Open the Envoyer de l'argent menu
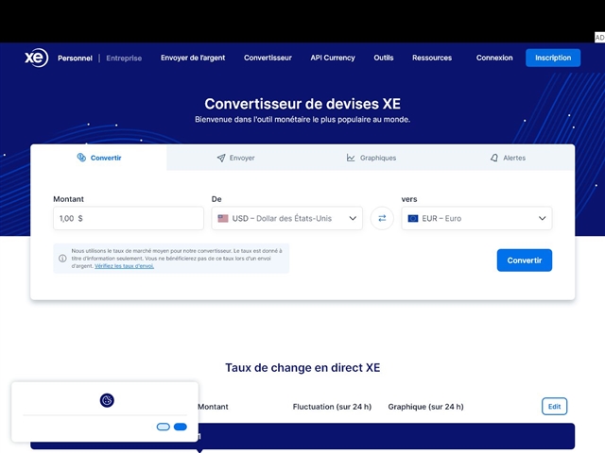605x453 pixels. click(x=193, y=58)
